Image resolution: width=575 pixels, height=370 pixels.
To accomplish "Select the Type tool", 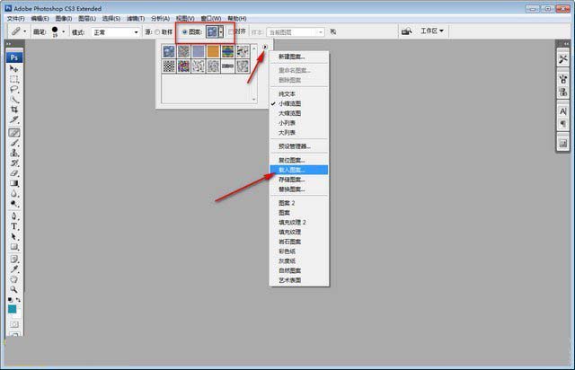I will (x=14, y=226).
